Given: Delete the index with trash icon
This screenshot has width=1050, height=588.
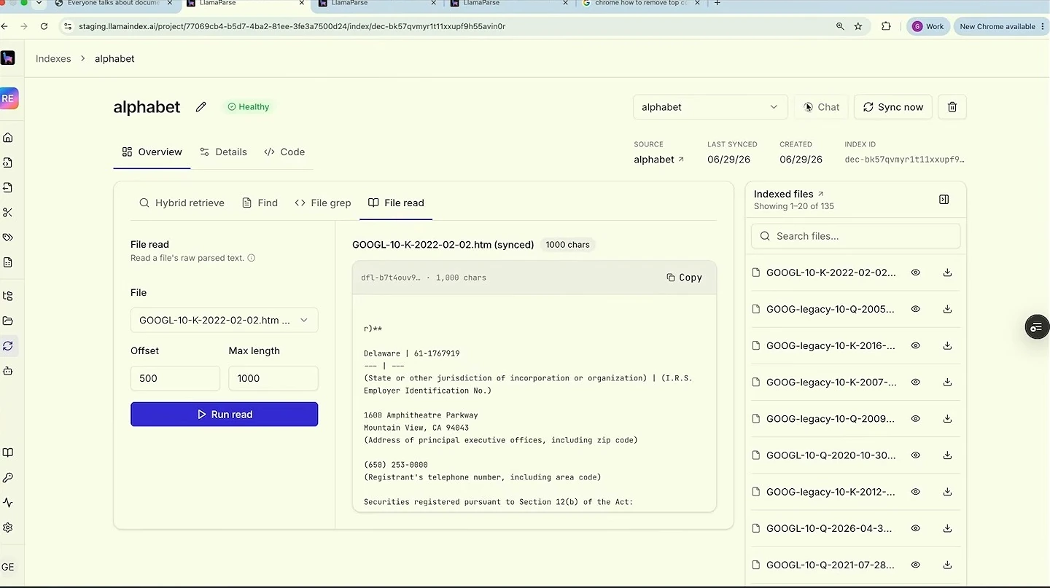Looking at the screenshot, I should click(952, 107).
